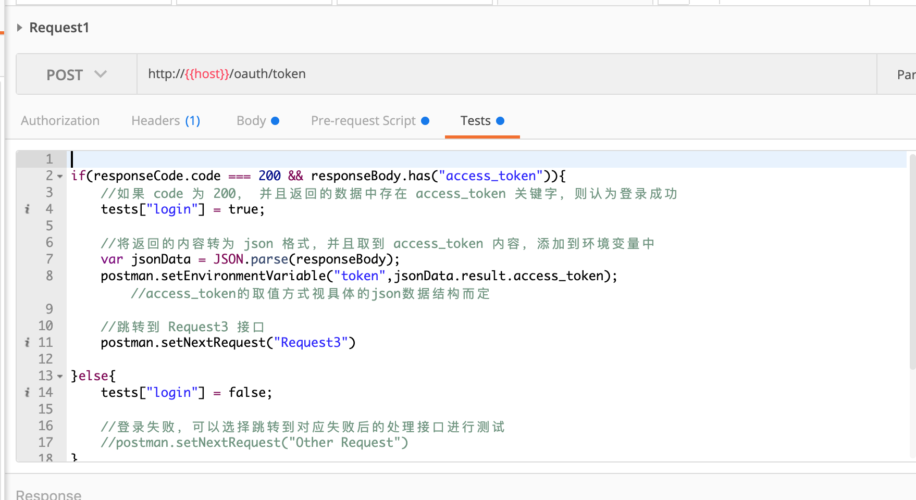916x500 pixels.
Task: Click line number 7 in the editor gutter
Action: point(49,259)
